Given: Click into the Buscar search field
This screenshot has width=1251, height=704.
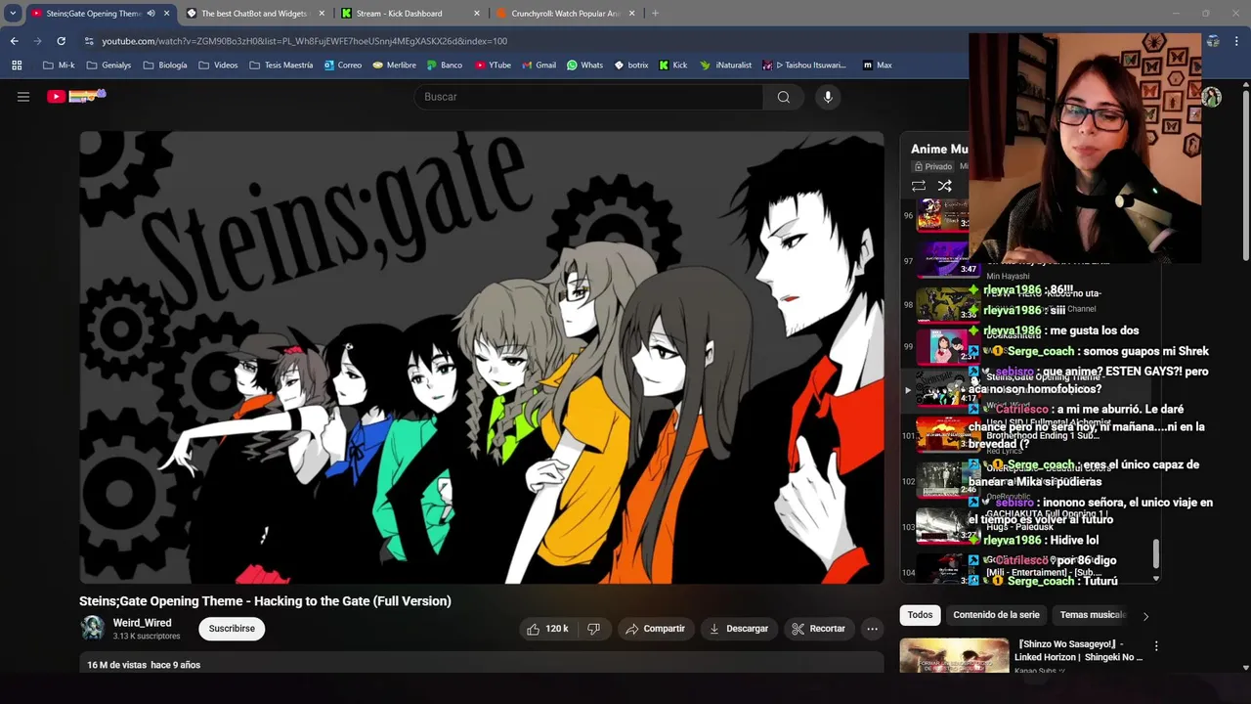Looking at the screenshot, I should pos(589,97).
